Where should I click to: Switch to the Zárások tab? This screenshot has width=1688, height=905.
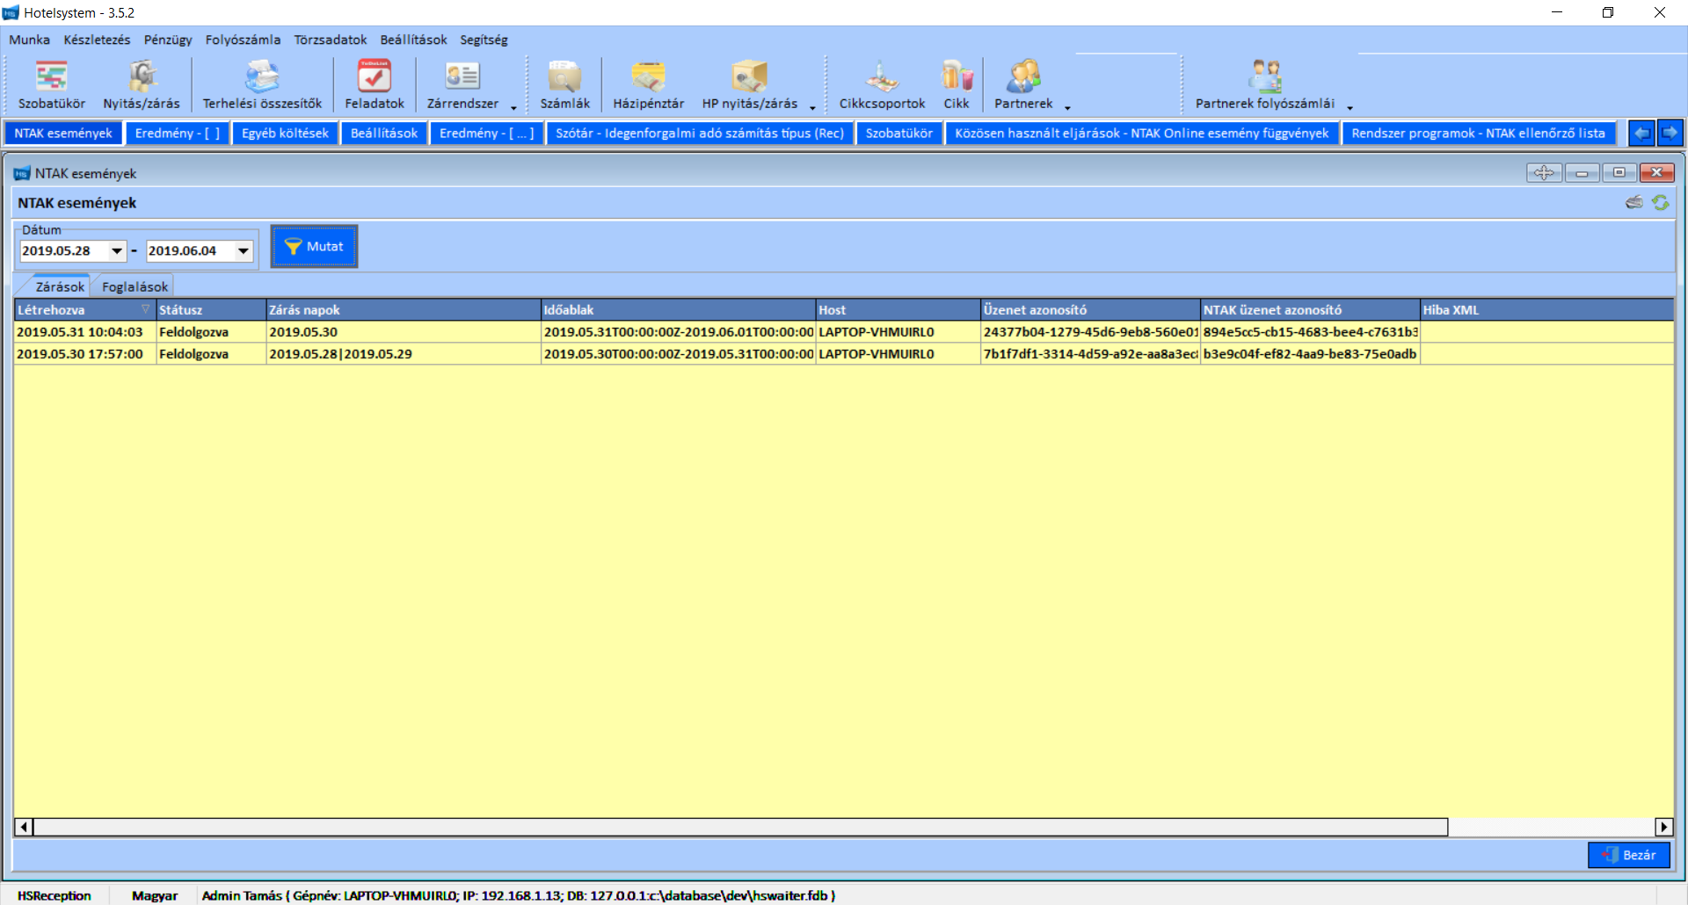tap(60, 286)
